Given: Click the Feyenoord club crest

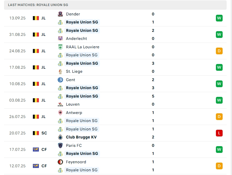Looking at the screenshot, I should (x=60, y=162).
